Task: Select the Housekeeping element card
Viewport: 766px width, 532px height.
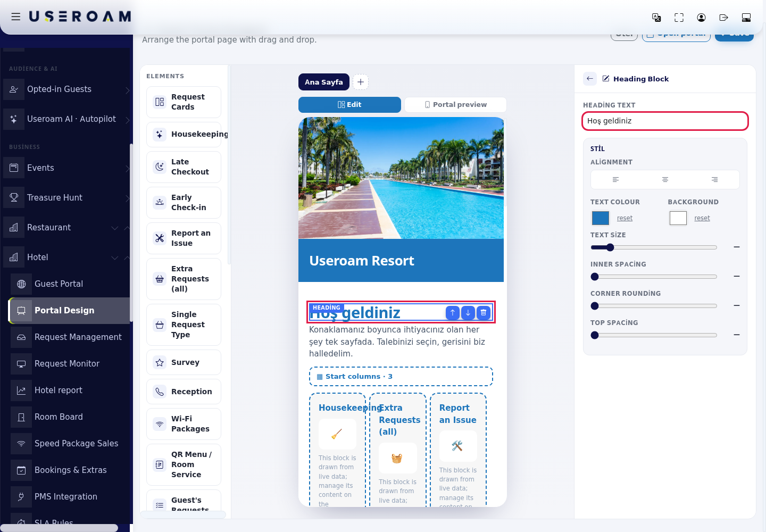Action: tap(184, 134)
